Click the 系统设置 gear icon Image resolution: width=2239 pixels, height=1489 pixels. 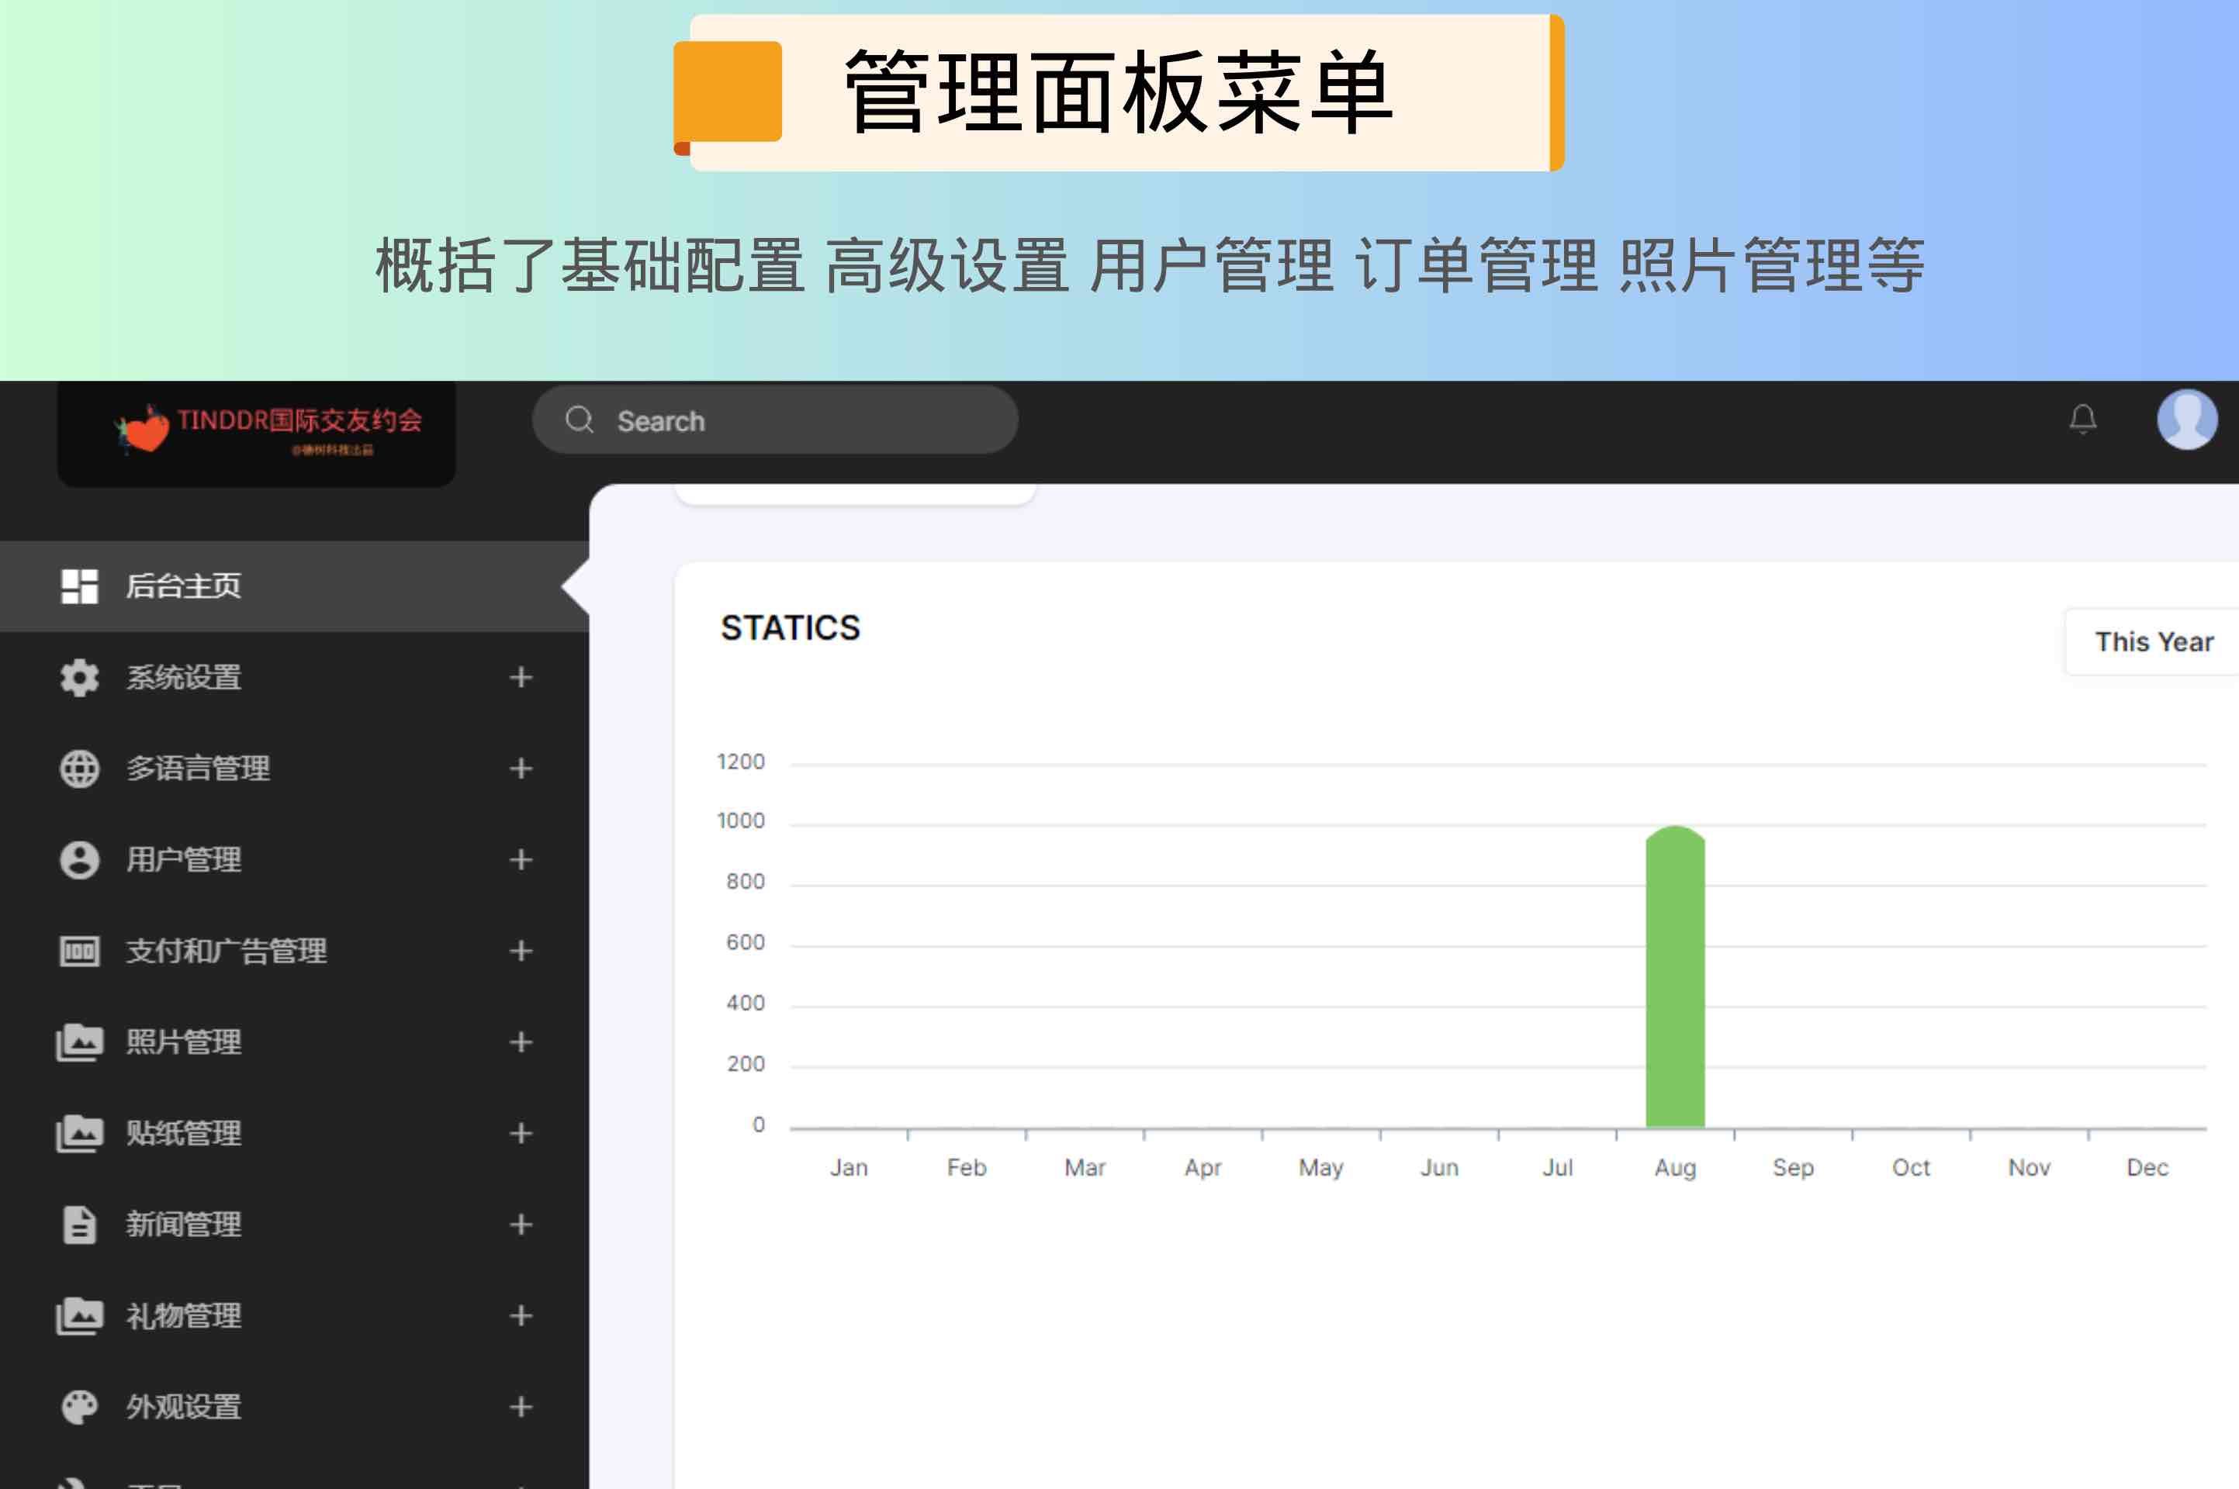(x=80, y=677)
